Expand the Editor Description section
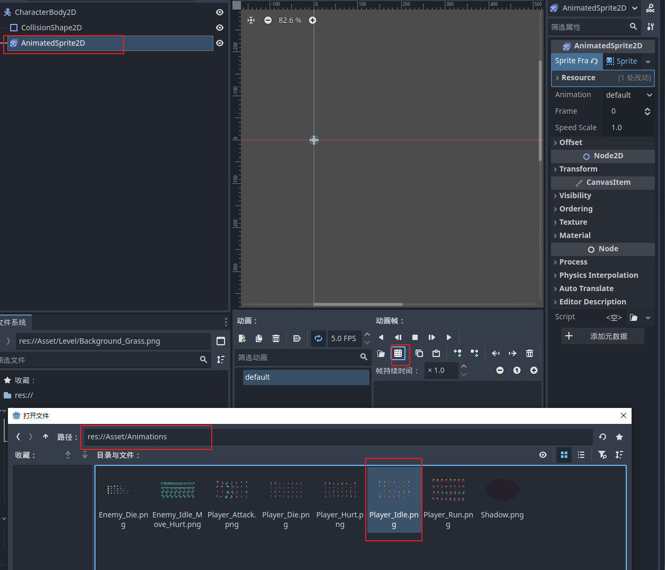Viewport: 665px width, 570px height. click(x=603, y=302)
